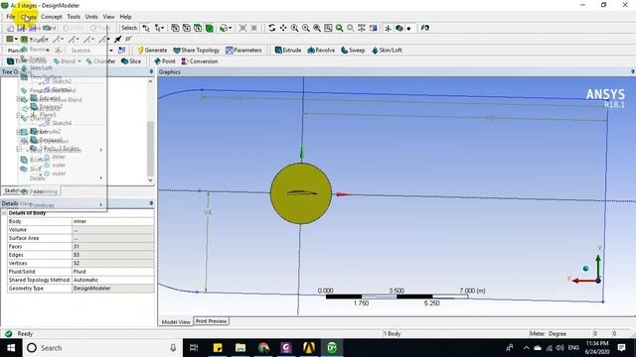Viewport: 636px width, 357px height.
Task: Click the Point feature tool
Action: (165, 61)
